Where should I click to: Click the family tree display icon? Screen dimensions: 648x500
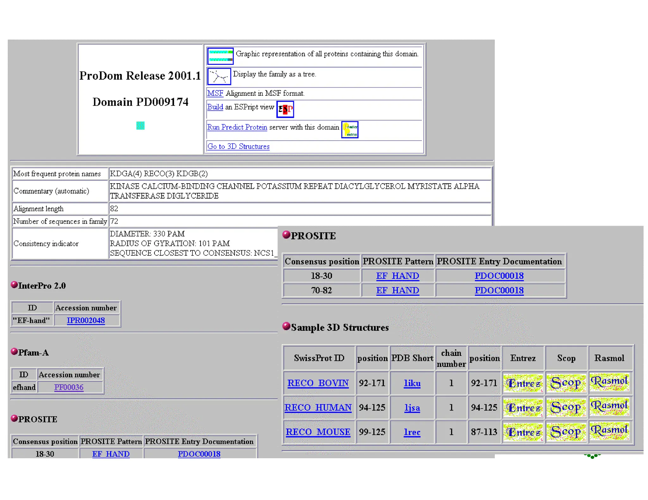219,76
